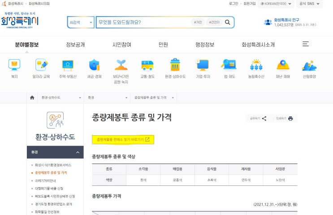Screen dimensions: 333x215
Task: Open the 세금·경제 category icon
Action: (x=94, y=65)
